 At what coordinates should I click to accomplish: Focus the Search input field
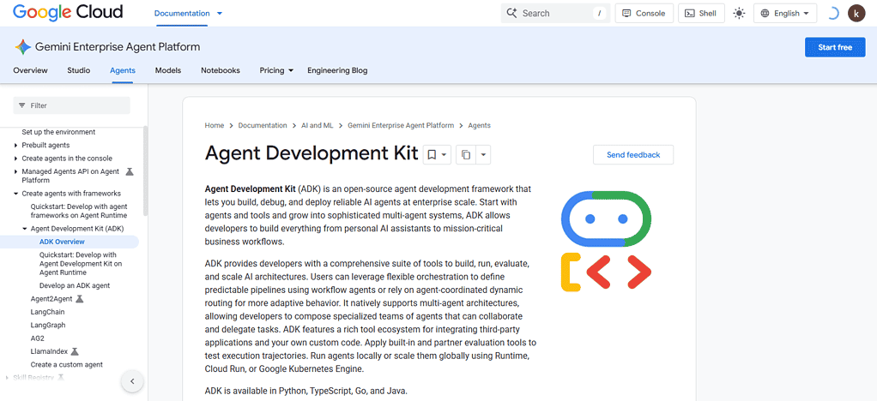tap(554, 14)
